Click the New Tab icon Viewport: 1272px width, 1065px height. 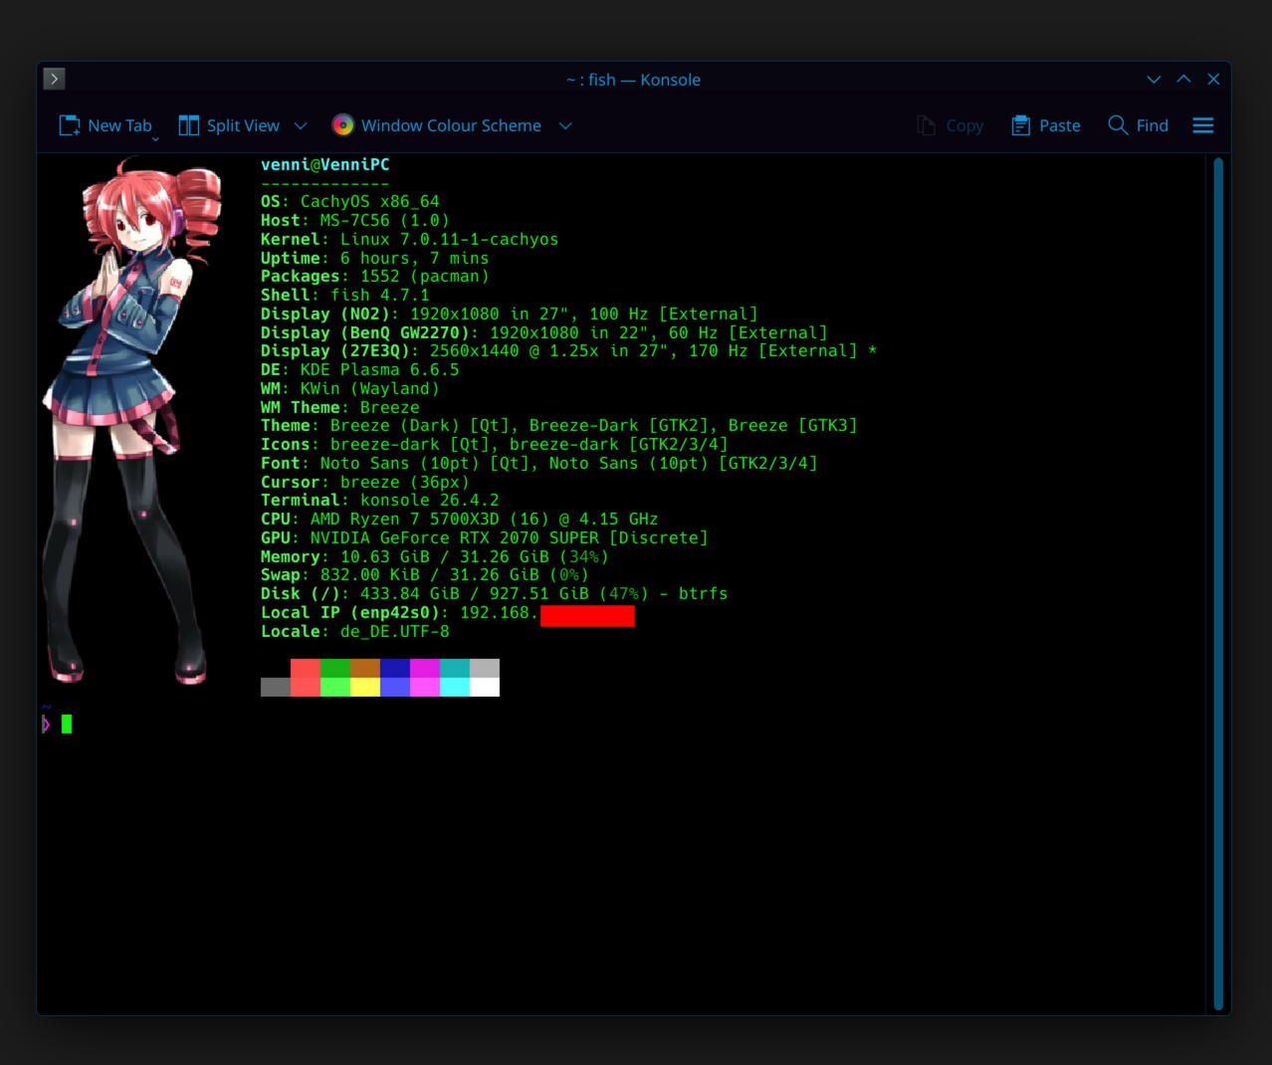coord(69,125)
